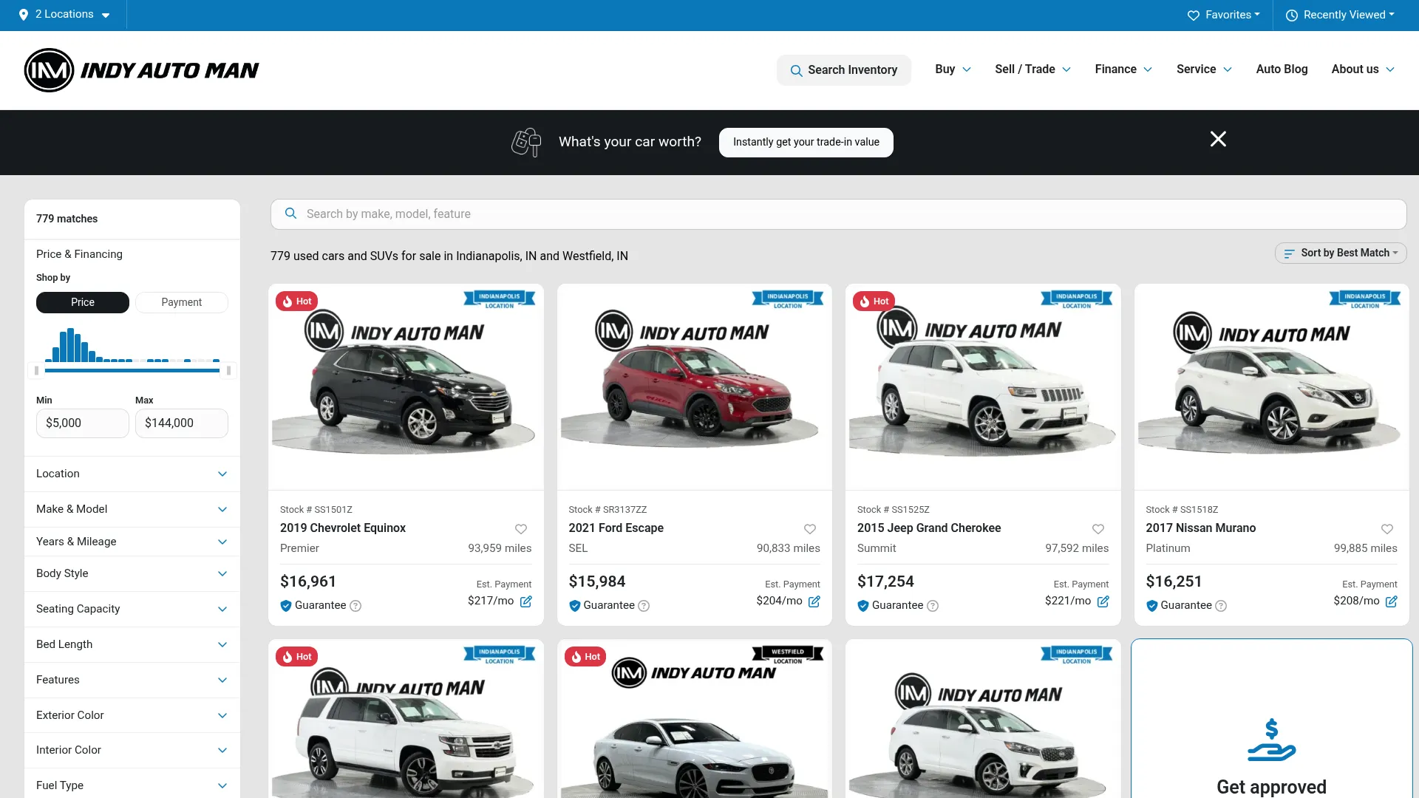The image size is (1419, 798).
Task: Open the Buy menu
Action: coord(953,69)
